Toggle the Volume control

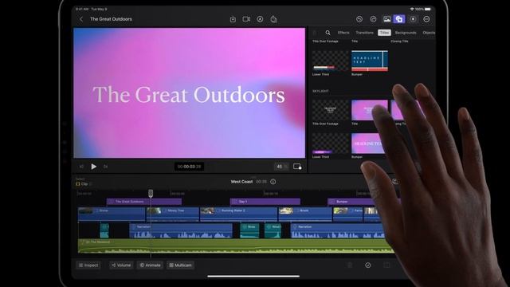(121, 265)
